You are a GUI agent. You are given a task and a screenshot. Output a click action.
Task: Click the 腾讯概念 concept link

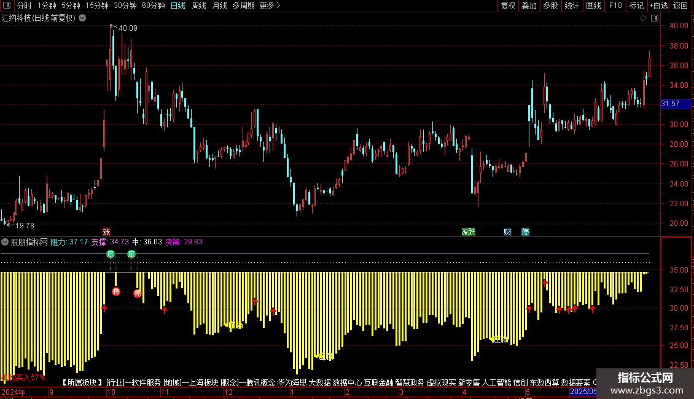260,382
